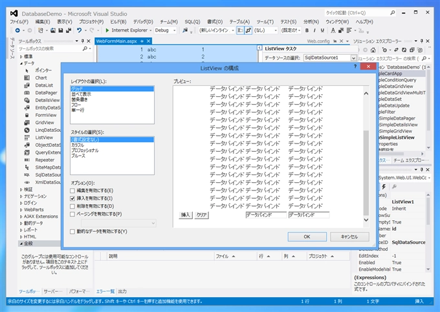Open the ファイル(F) menu
440x312 pixels.
tap(19, 22)
